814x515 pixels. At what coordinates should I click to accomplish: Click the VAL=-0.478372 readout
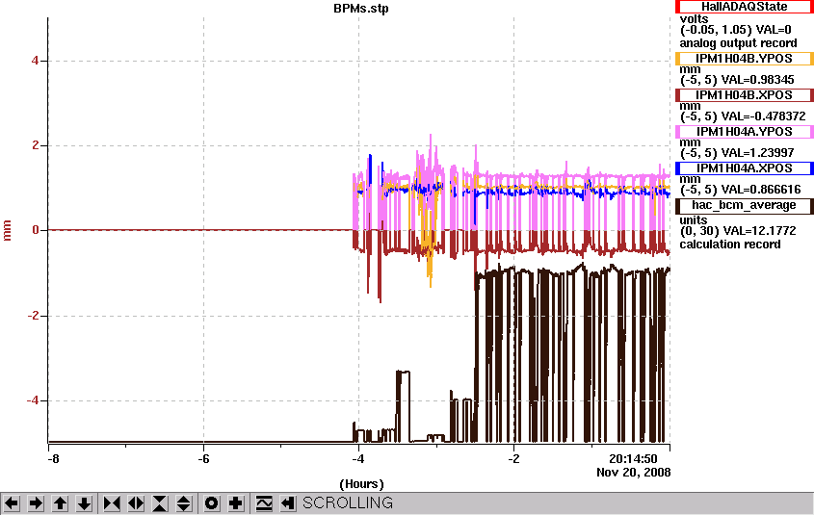(x=764, y=116)
